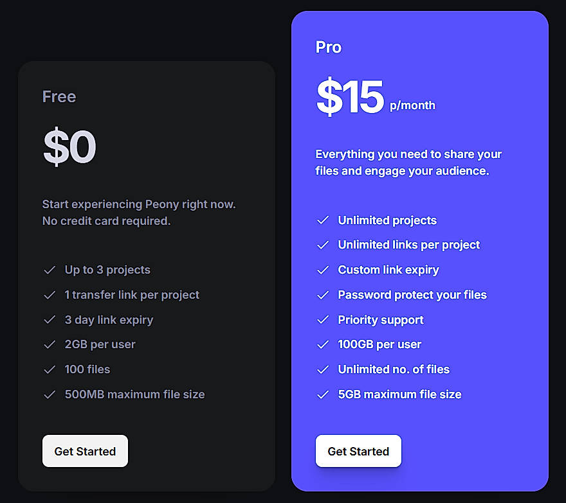Click the Unlimited links per project feature
The width and height of the screenshot is (566, 503).
(x=408, y=245)
